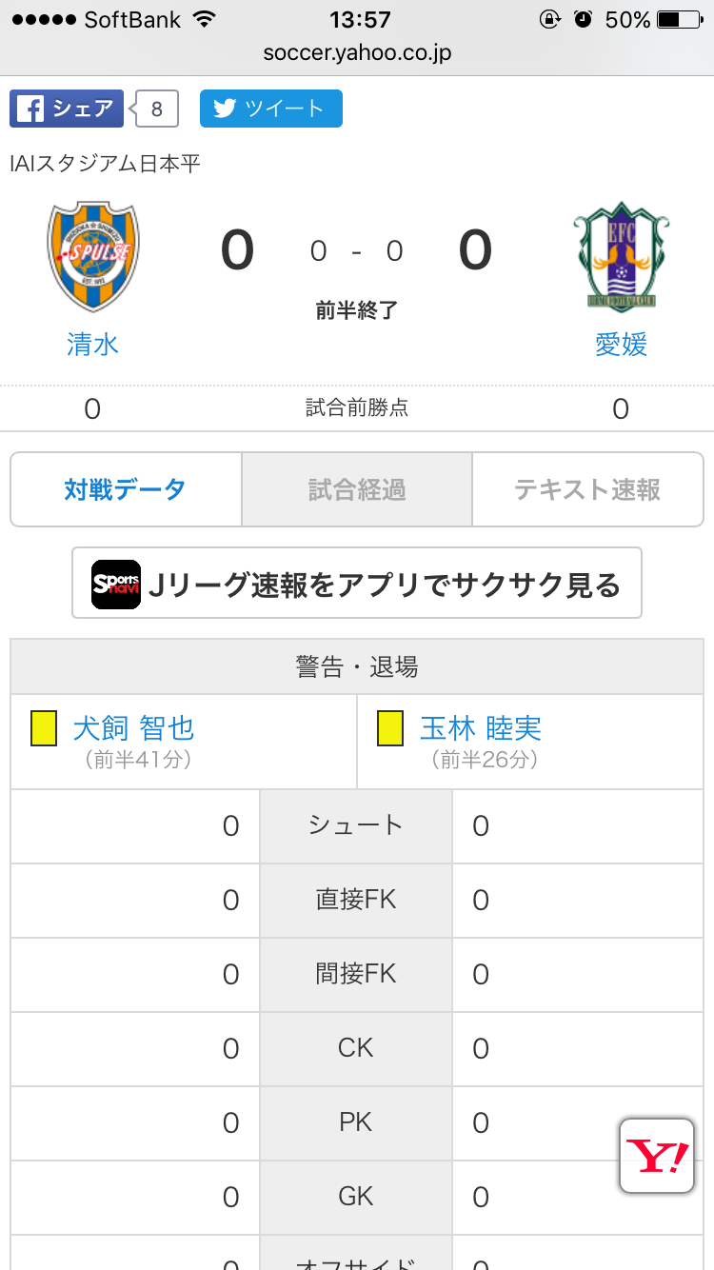714x1270 pixels.
Task: Open the 清水 team link
Action: (x=92, y=344)
